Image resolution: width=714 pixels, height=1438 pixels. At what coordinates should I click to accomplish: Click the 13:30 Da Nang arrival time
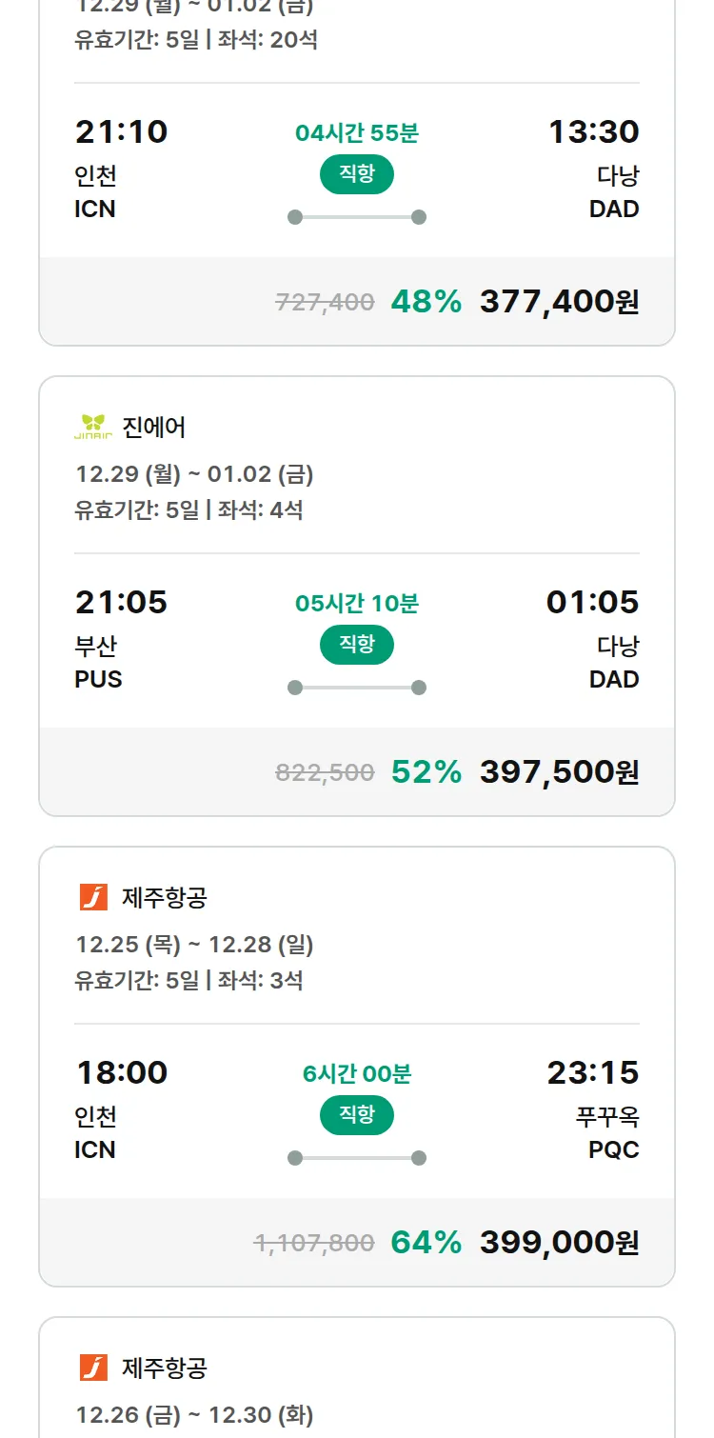593,131
